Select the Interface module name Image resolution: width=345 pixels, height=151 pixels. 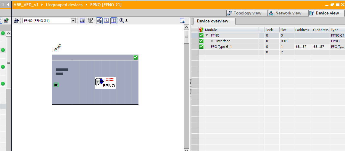pyautogui.click(x=223, y=41)
